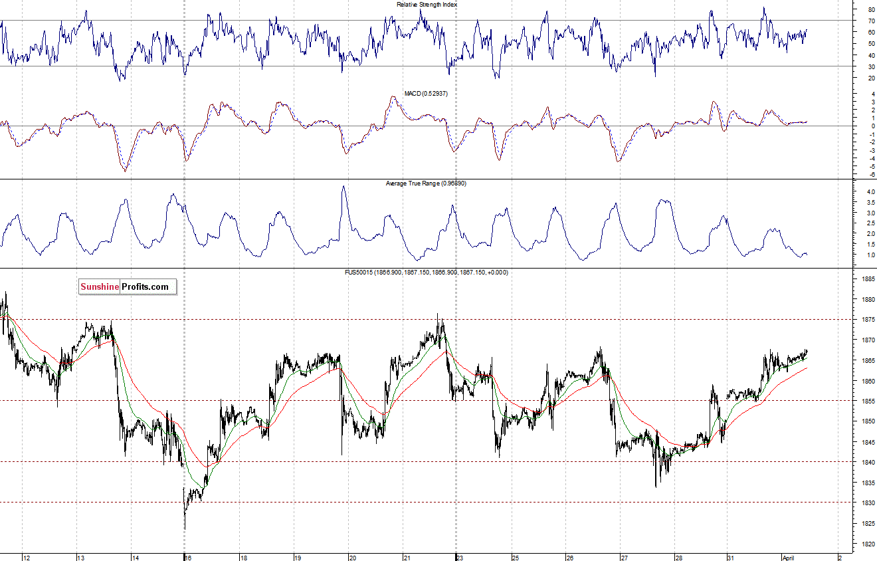This screenshot has height=561, width=877.
Task: Click the 1860 price axis label
Action: [x=868, y=381]
